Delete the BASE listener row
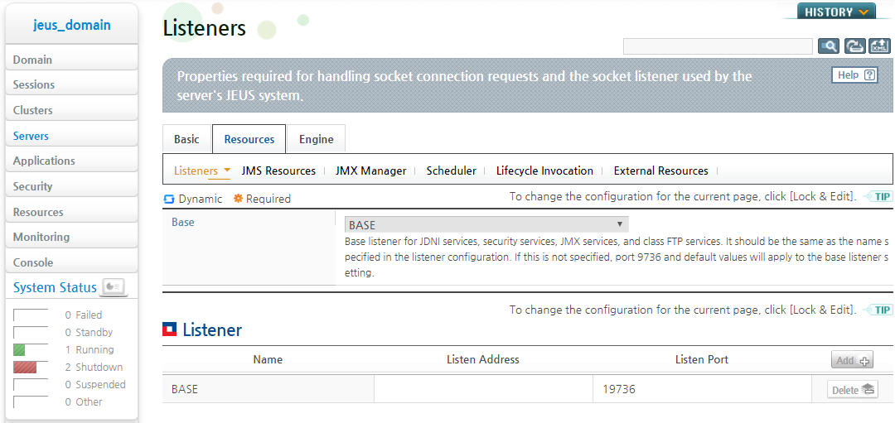 (x=853, y=390)
